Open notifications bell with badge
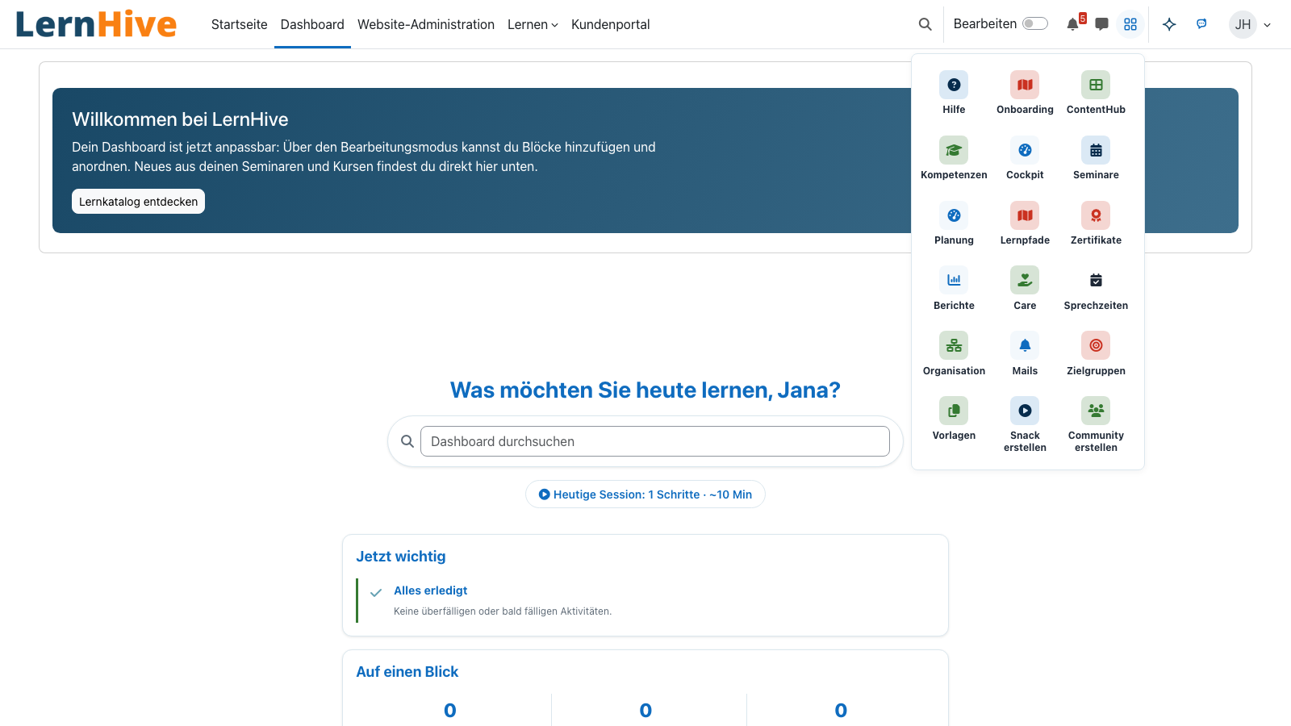The height and width of the screenshot is (726, 1291). [1074, 23]
